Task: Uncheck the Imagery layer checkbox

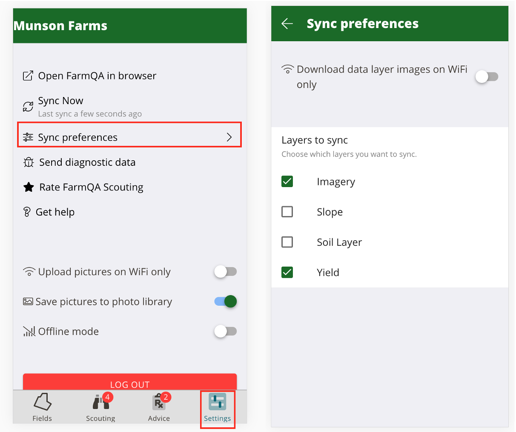Action: [x=287, y=182]
